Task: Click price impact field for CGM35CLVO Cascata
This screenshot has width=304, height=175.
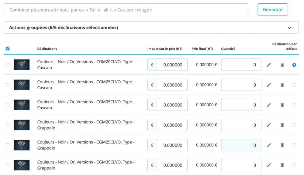Action: coord(172,105)
